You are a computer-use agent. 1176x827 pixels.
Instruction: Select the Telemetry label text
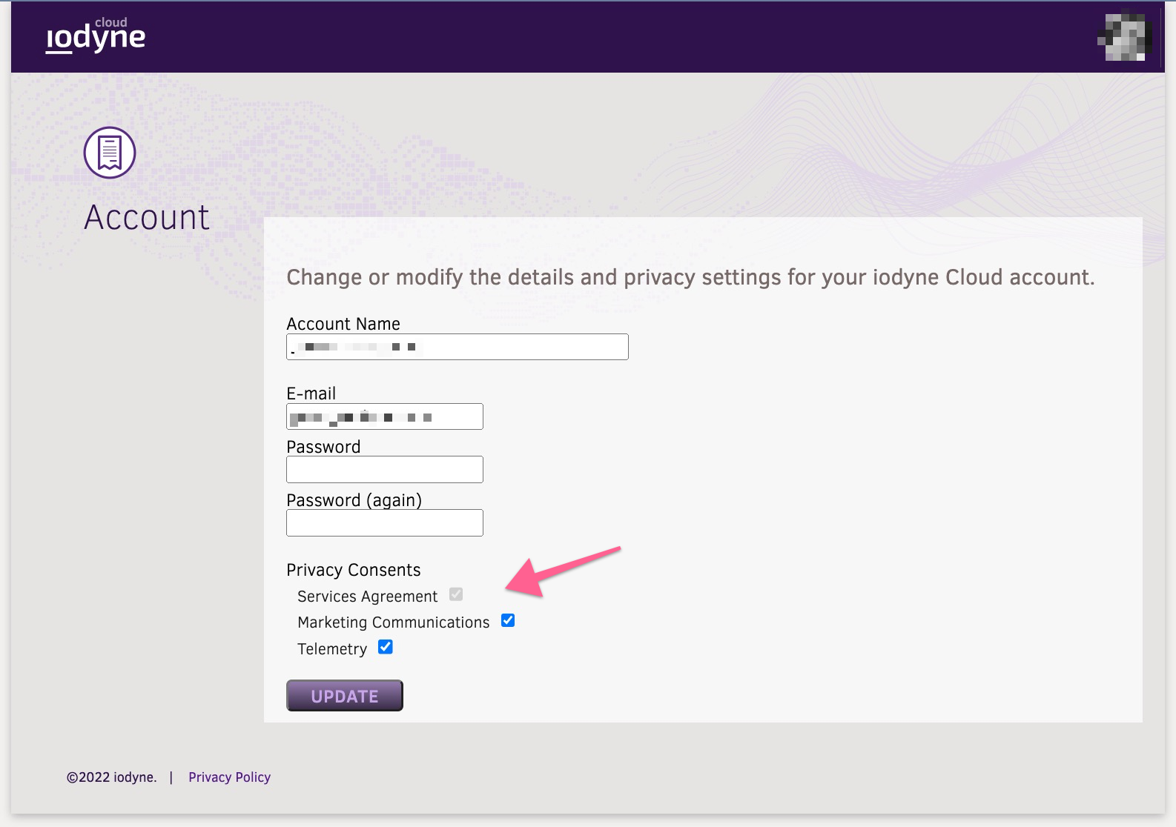[x=332, y=649]
